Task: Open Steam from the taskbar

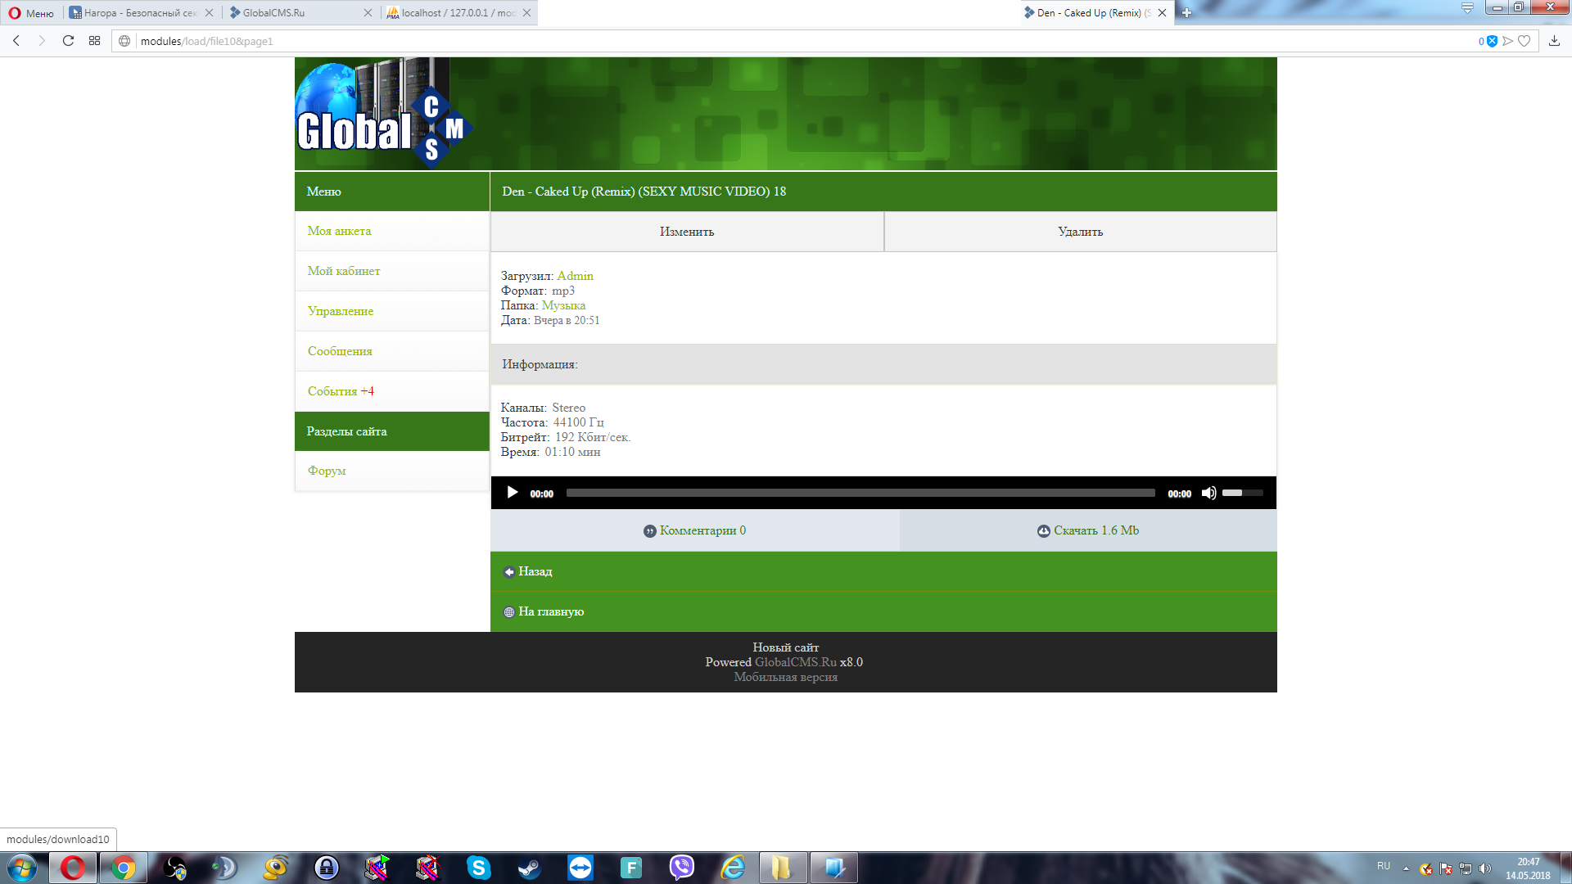Action: pos(530,868)
